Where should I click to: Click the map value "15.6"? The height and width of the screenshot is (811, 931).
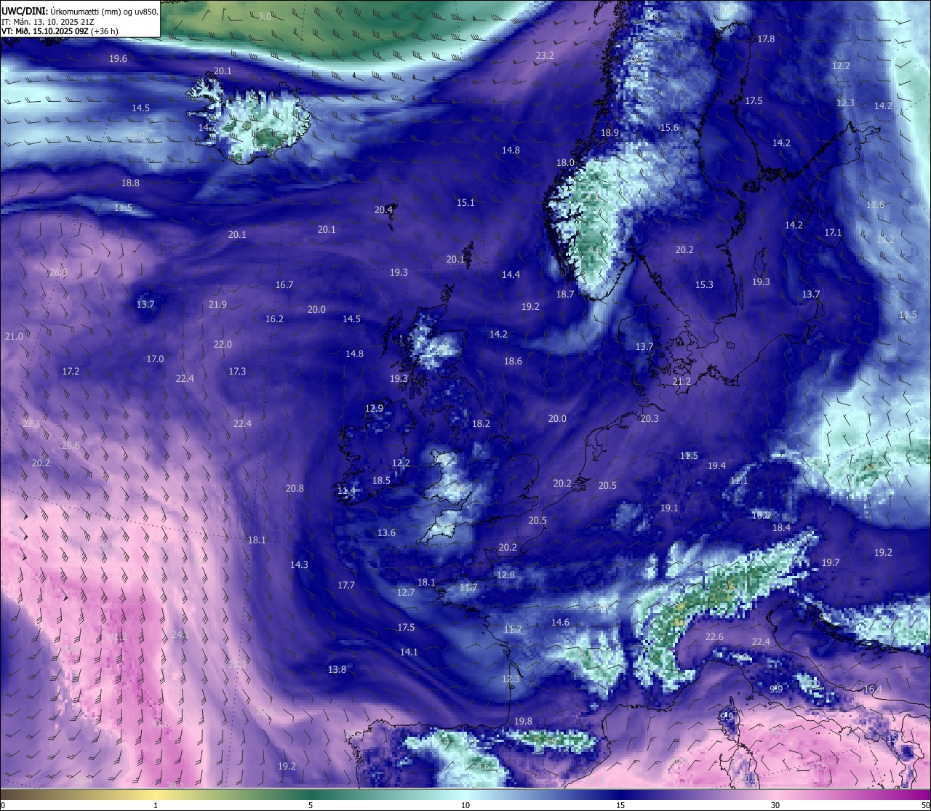click(669, 128)
